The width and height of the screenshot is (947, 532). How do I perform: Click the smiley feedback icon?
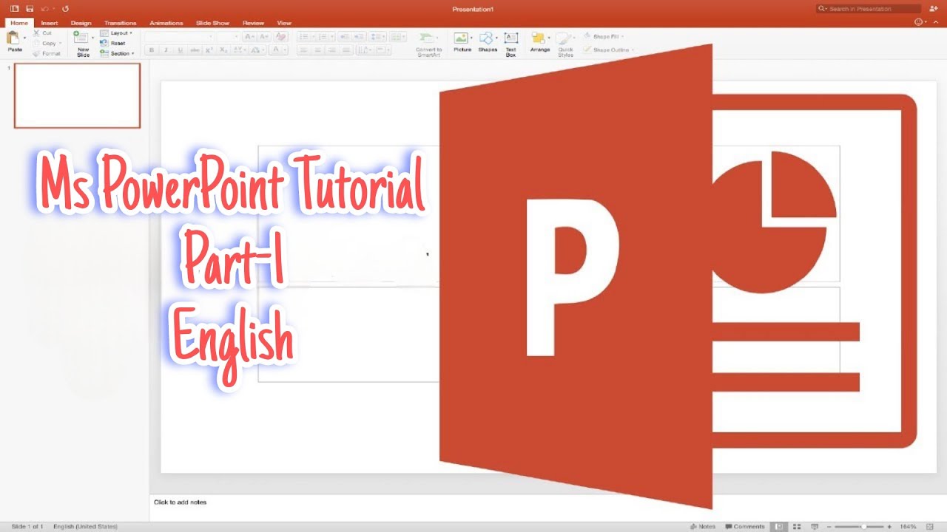tap(919, 22)
